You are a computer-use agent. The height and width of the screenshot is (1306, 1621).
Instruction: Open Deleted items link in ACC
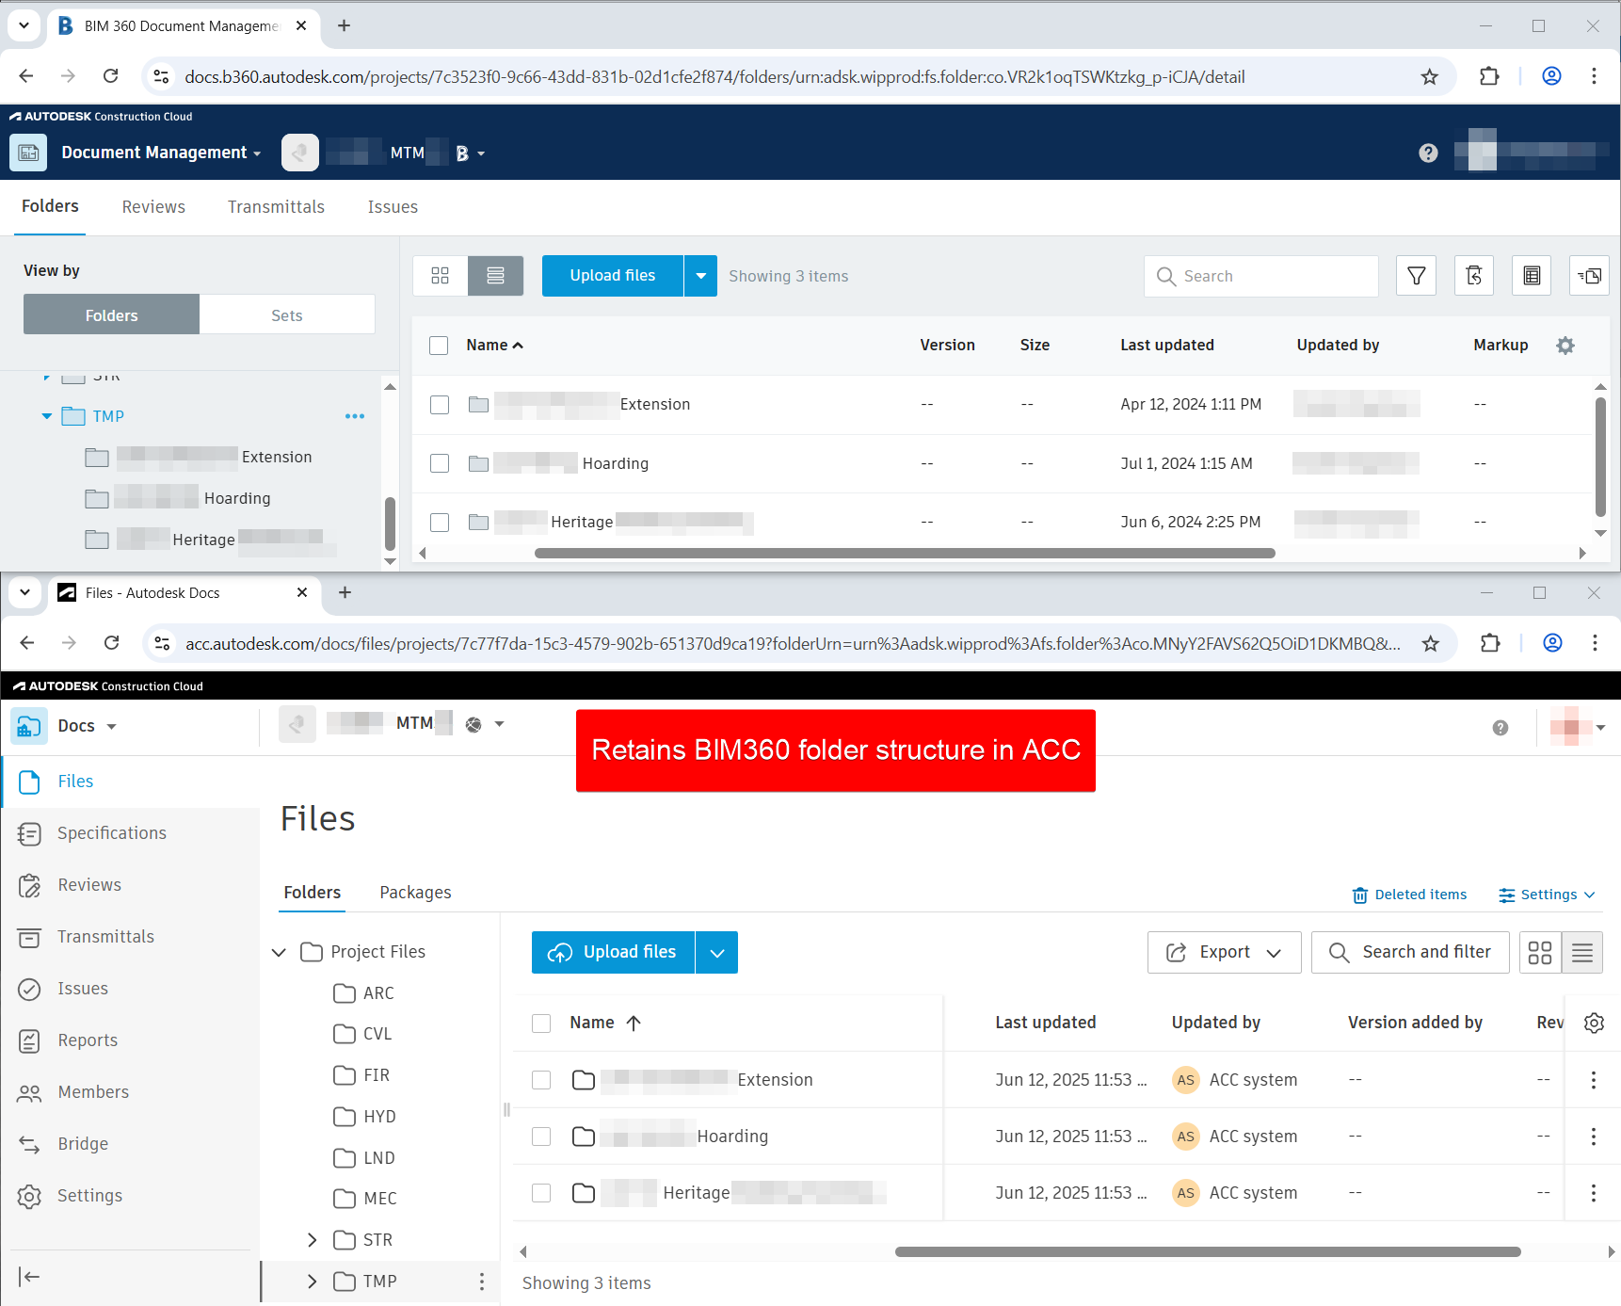point(1409,895)
